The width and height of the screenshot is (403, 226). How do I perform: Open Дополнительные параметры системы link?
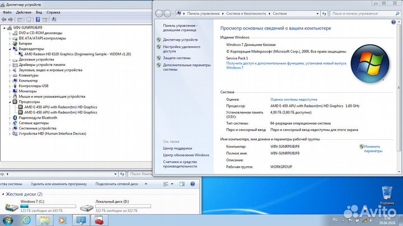click(x=186, y=67)
